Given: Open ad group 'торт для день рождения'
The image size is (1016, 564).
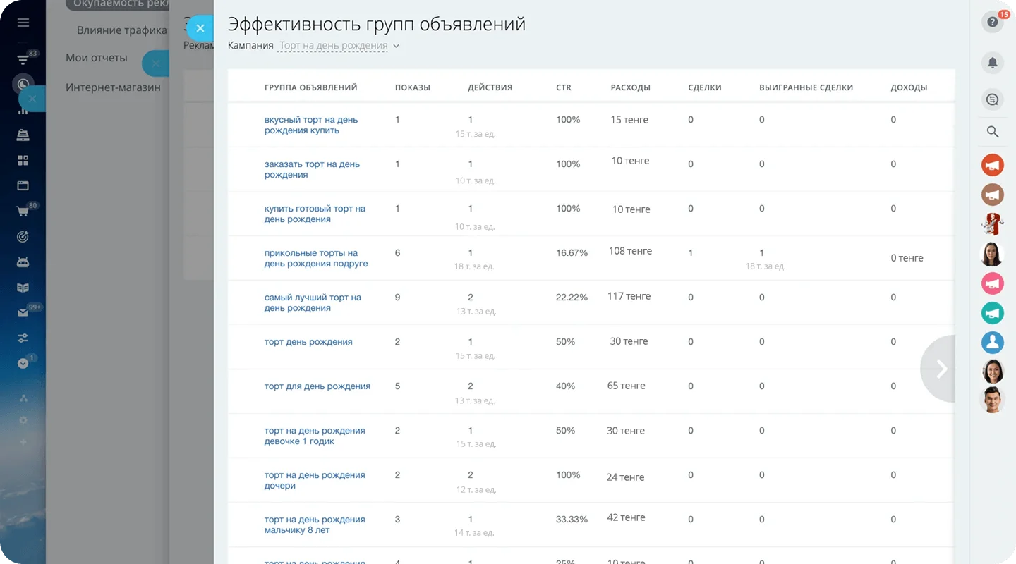Looking at the screenshot, I should (x=317, y=386).
